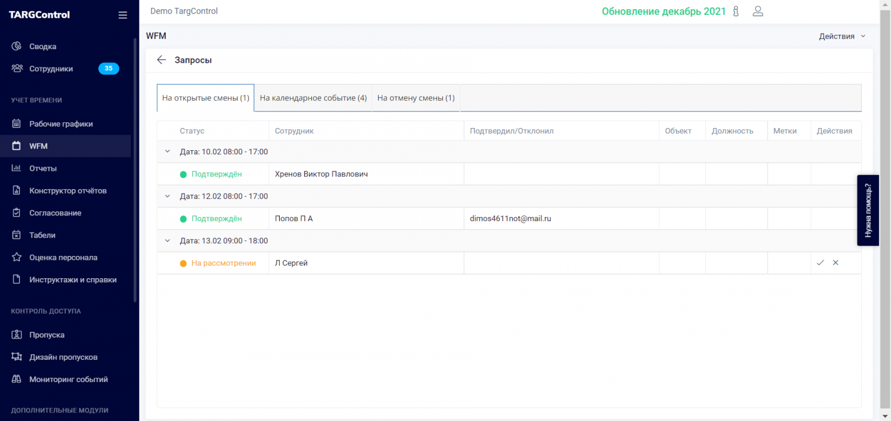Click the Дизайн пропусков icon

(x=17, y=357)
